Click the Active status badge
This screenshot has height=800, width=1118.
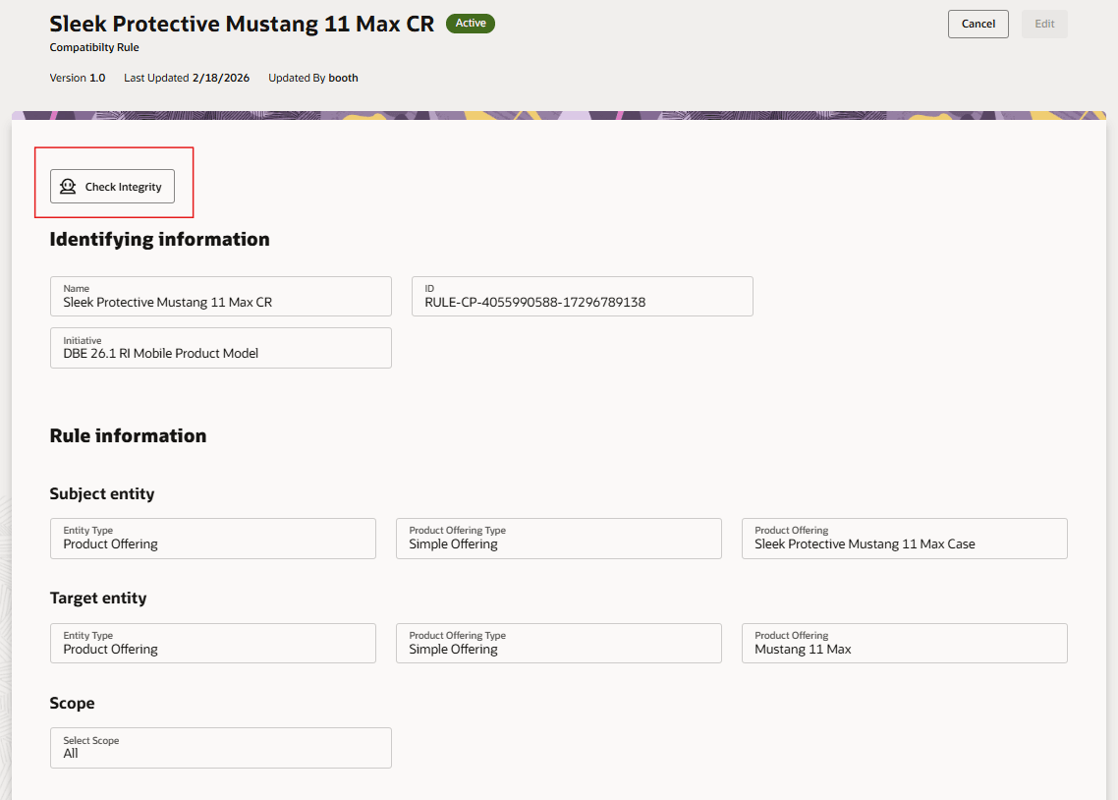471,23
